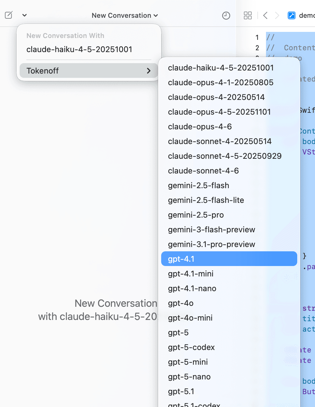Viewport: 315px width, 407px height.
Task: Click the Swift file icon in tab
Action: point(291,16)
